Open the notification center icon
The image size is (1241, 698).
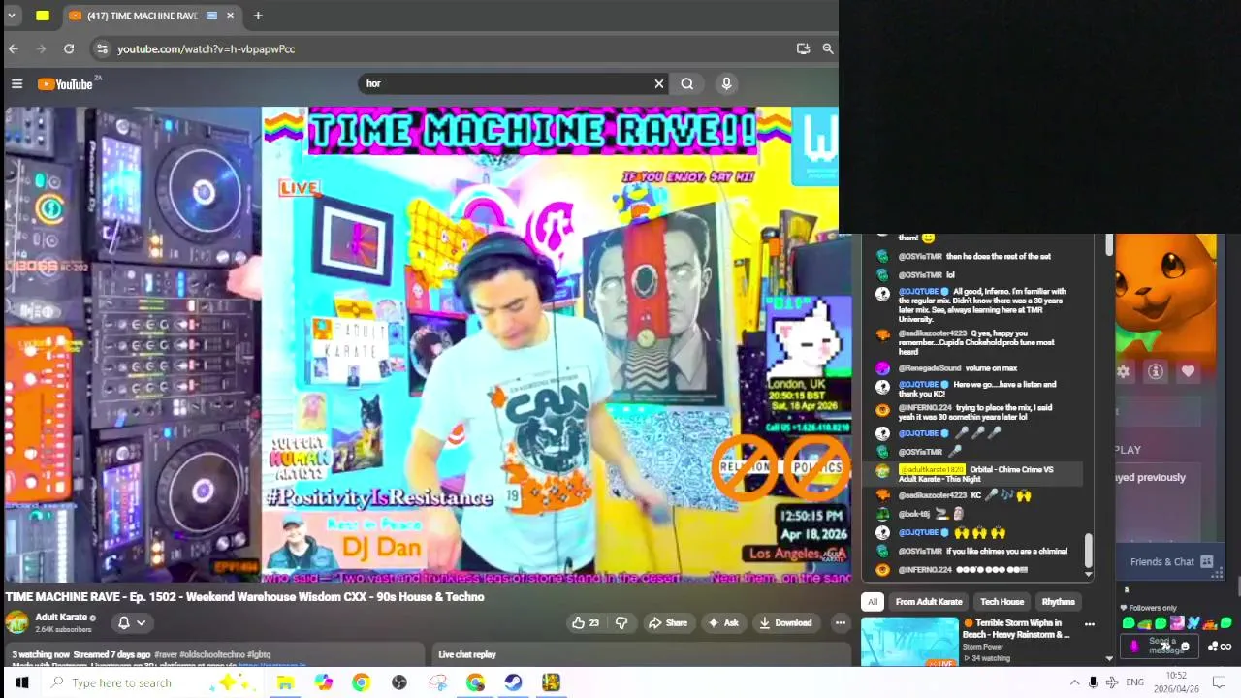[x=1220, y=682]
